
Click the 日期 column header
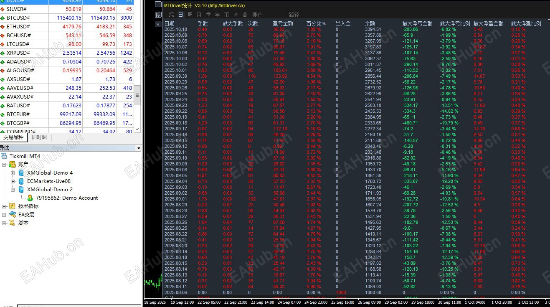click(x=170, y=24)
